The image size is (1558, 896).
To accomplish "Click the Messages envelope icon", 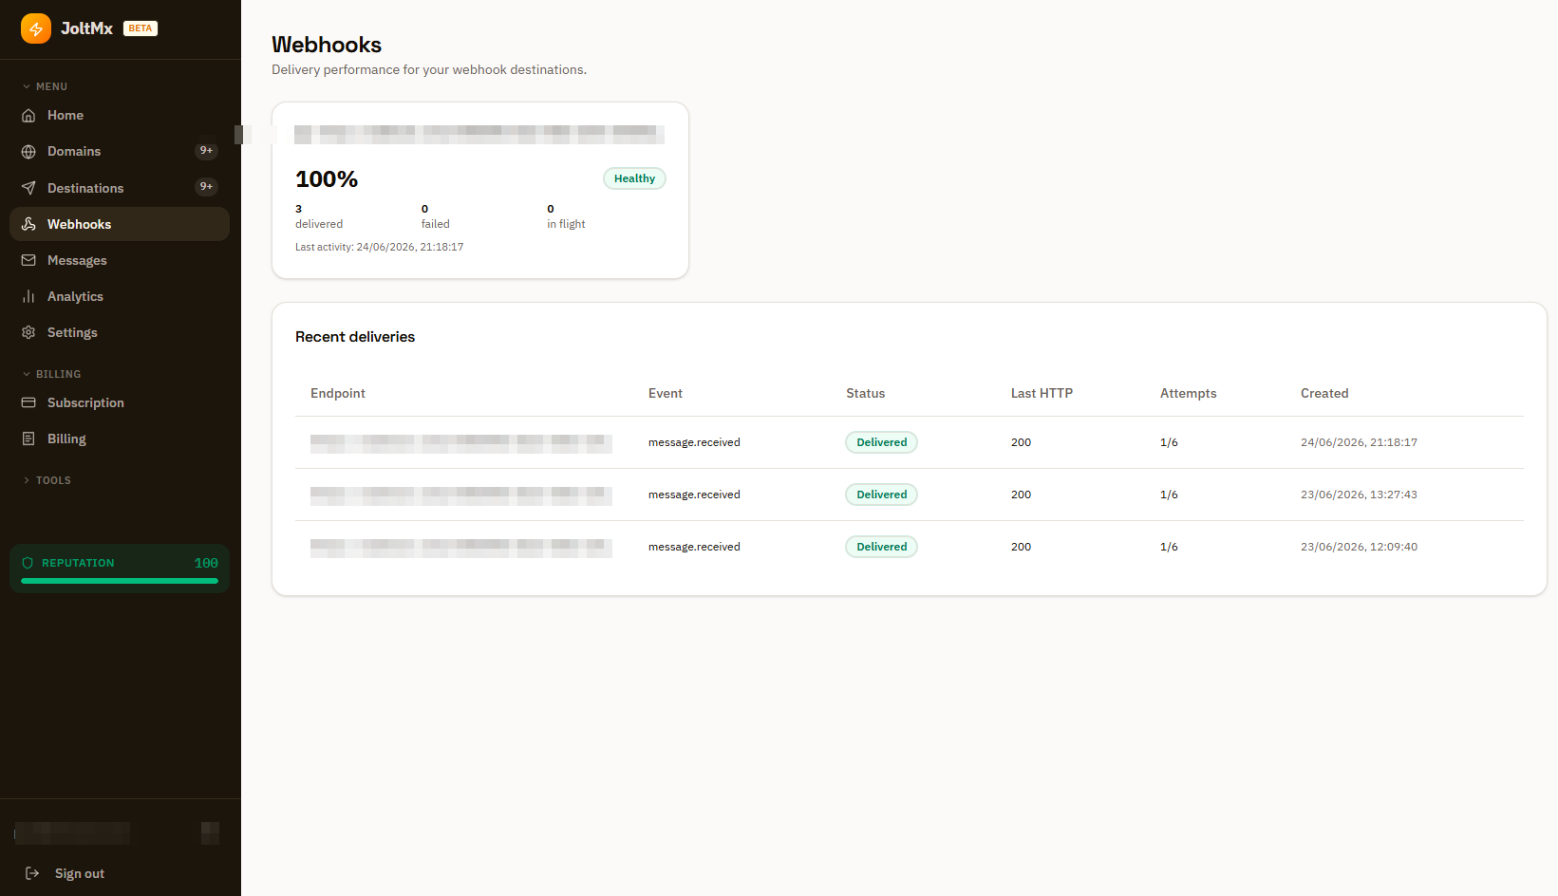I will coord(28,260).
